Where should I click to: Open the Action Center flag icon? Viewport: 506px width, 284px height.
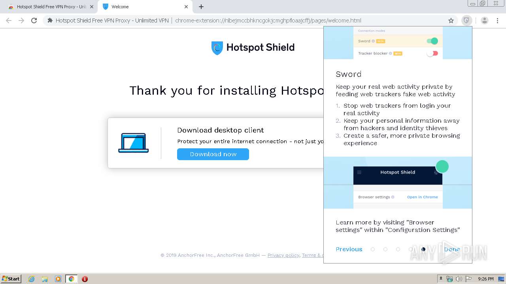[x=468, y=279]
